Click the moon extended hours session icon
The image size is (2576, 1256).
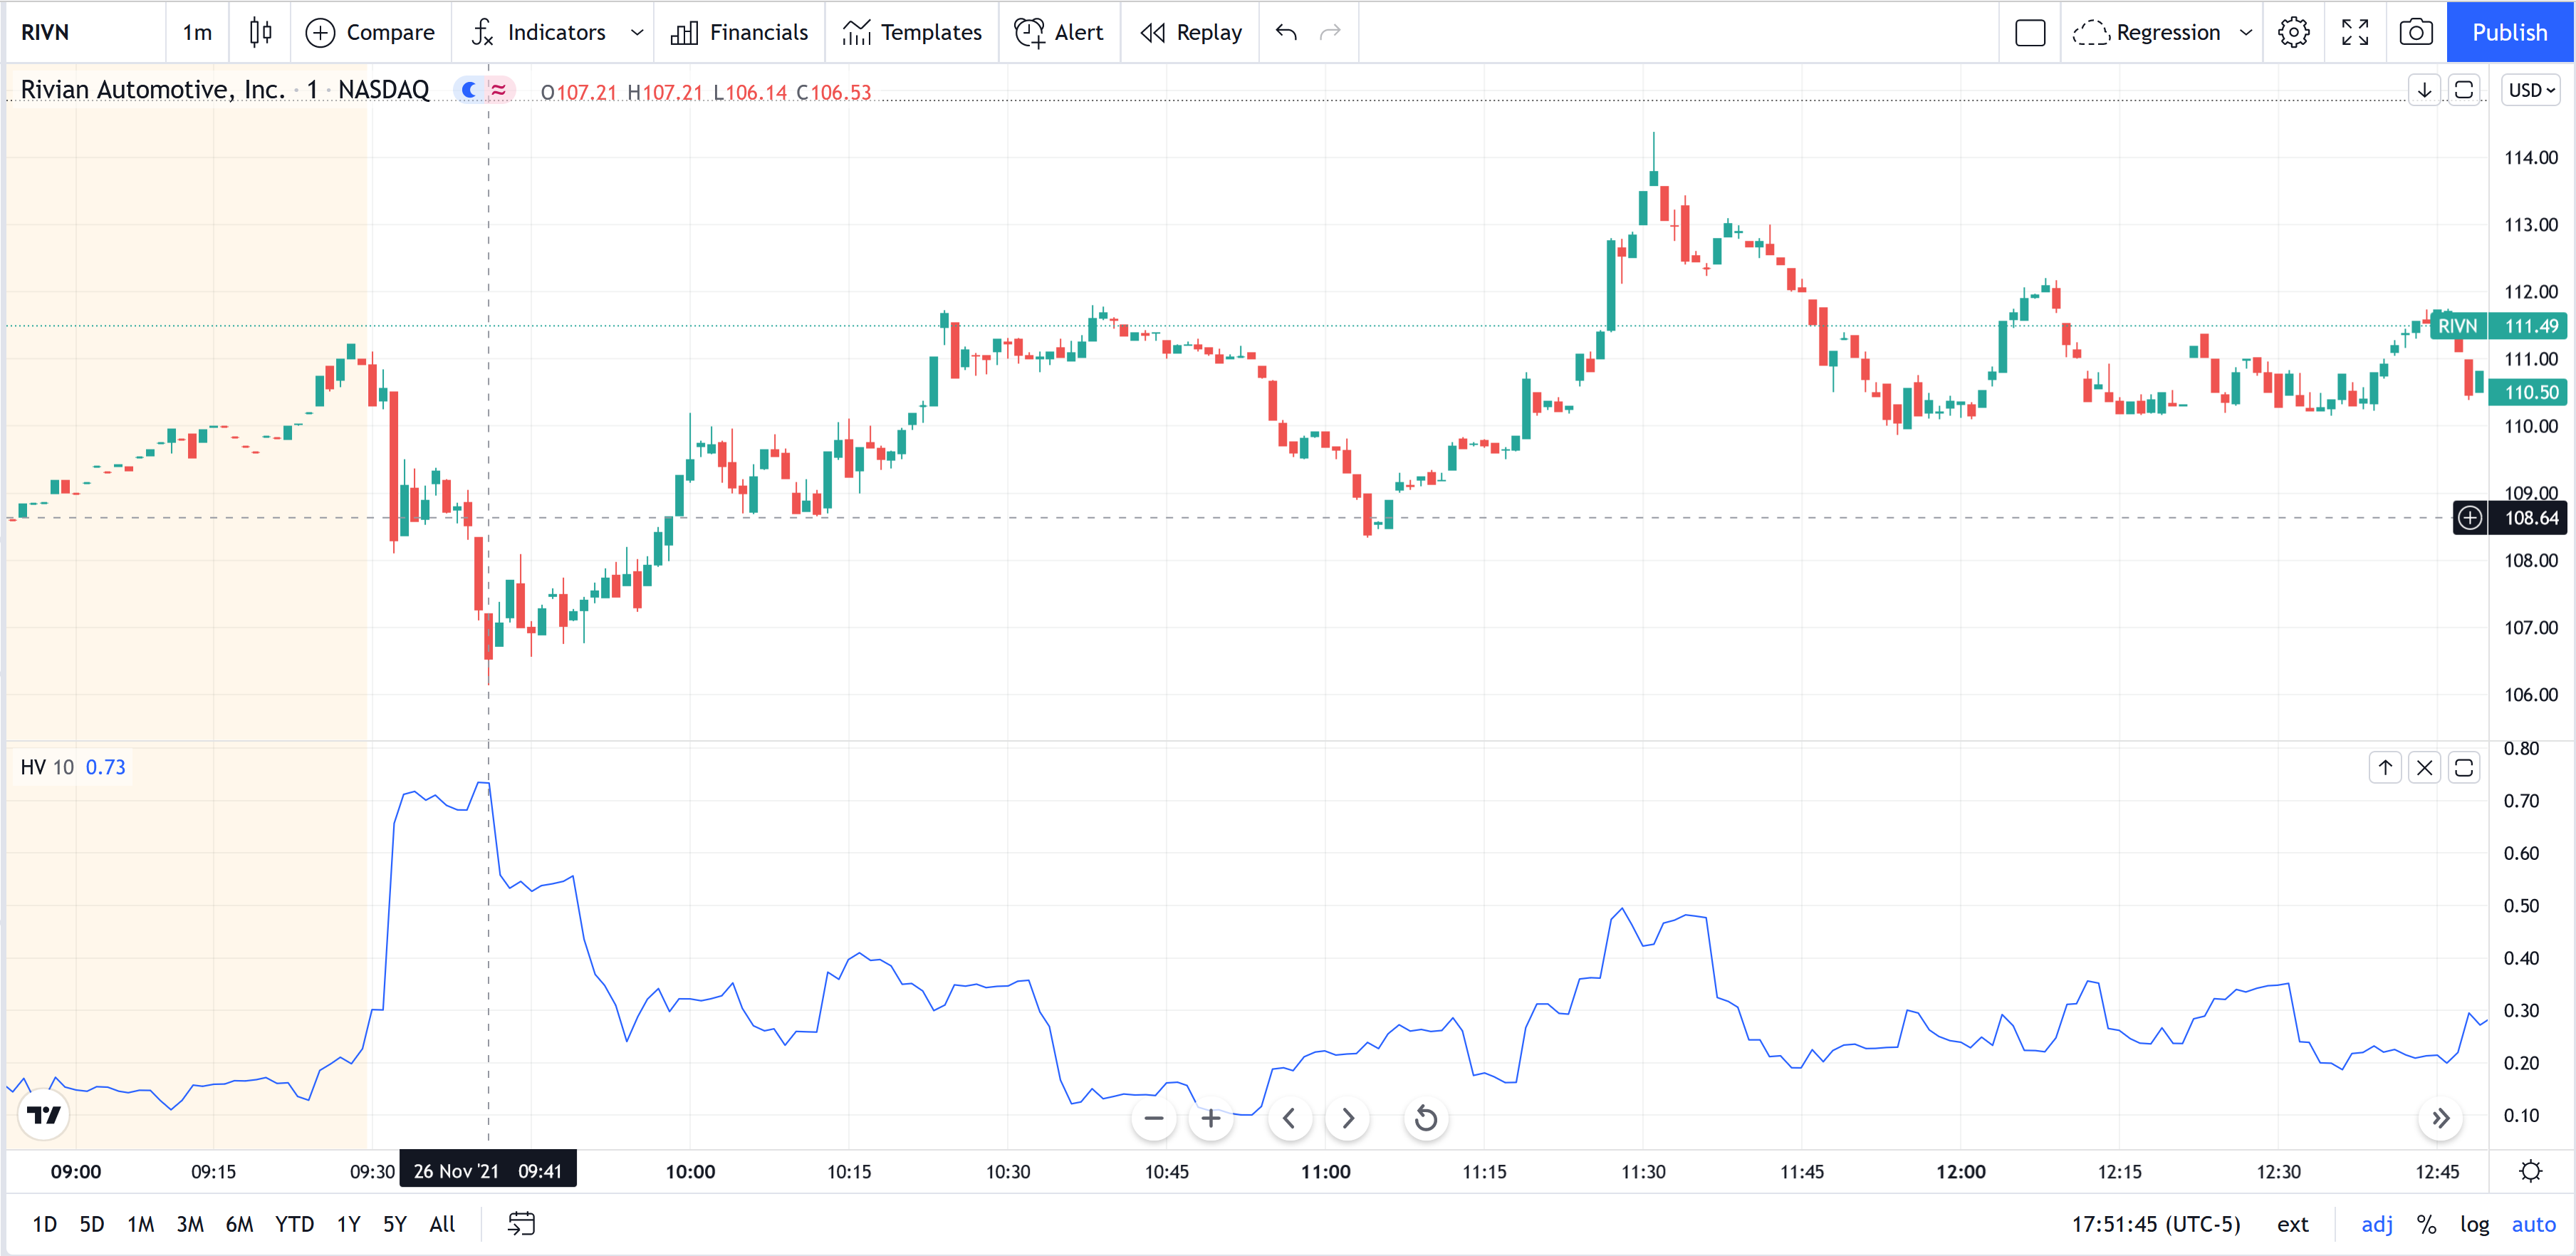[469, 90]
